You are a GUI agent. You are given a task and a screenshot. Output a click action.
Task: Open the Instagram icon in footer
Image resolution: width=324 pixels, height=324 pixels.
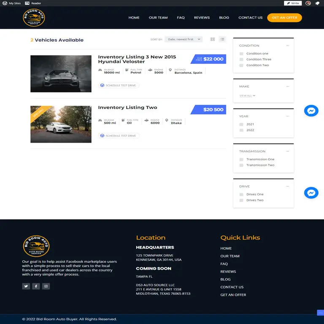tap(46, 286)
